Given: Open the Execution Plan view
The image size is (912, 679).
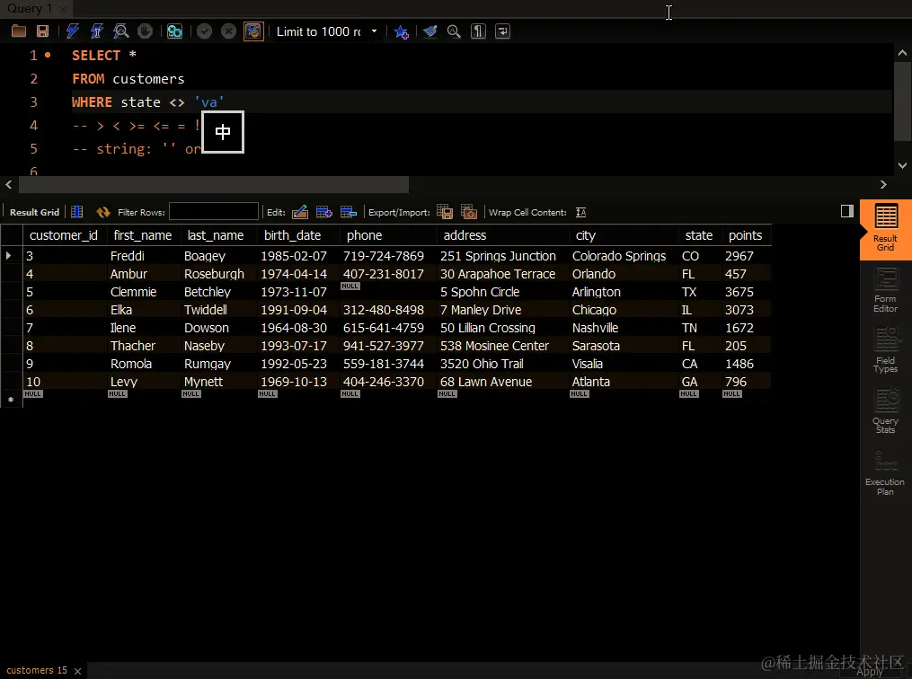Looking at the screenshot, I should click(885, 473).
